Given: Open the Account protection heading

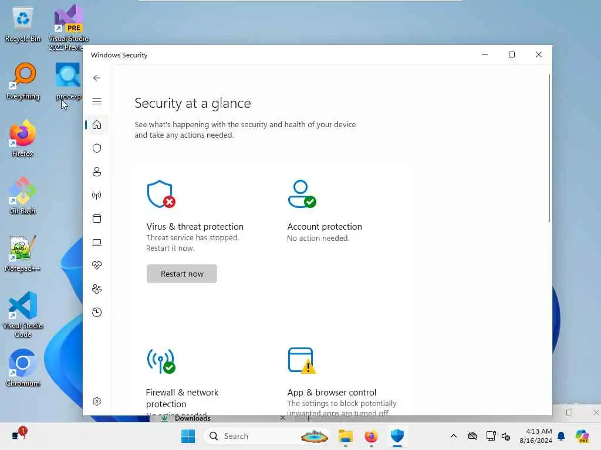Looking at the screenshot, I should 325,227.
